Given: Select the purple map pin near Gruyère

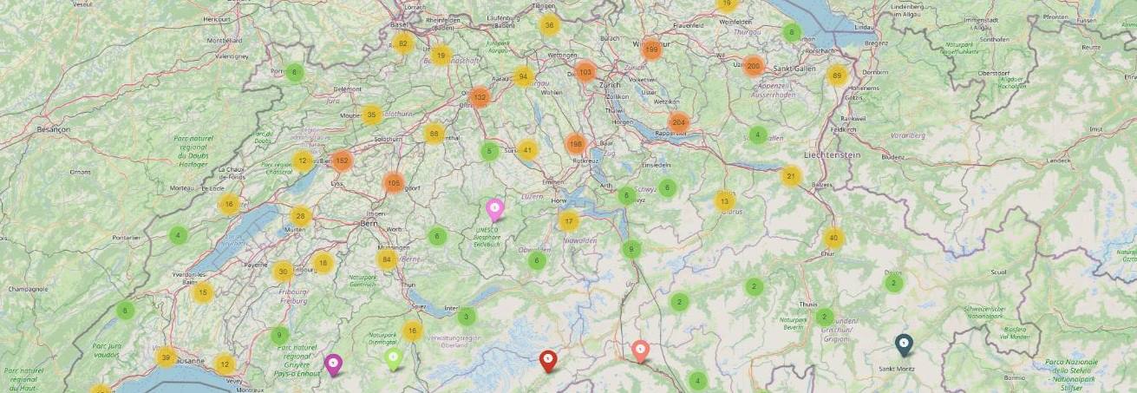Looking at the screenshot, I should 333,364.
